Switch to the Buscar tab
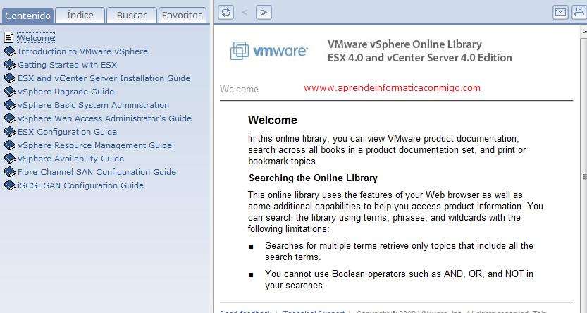 click(x=131, y=16)
